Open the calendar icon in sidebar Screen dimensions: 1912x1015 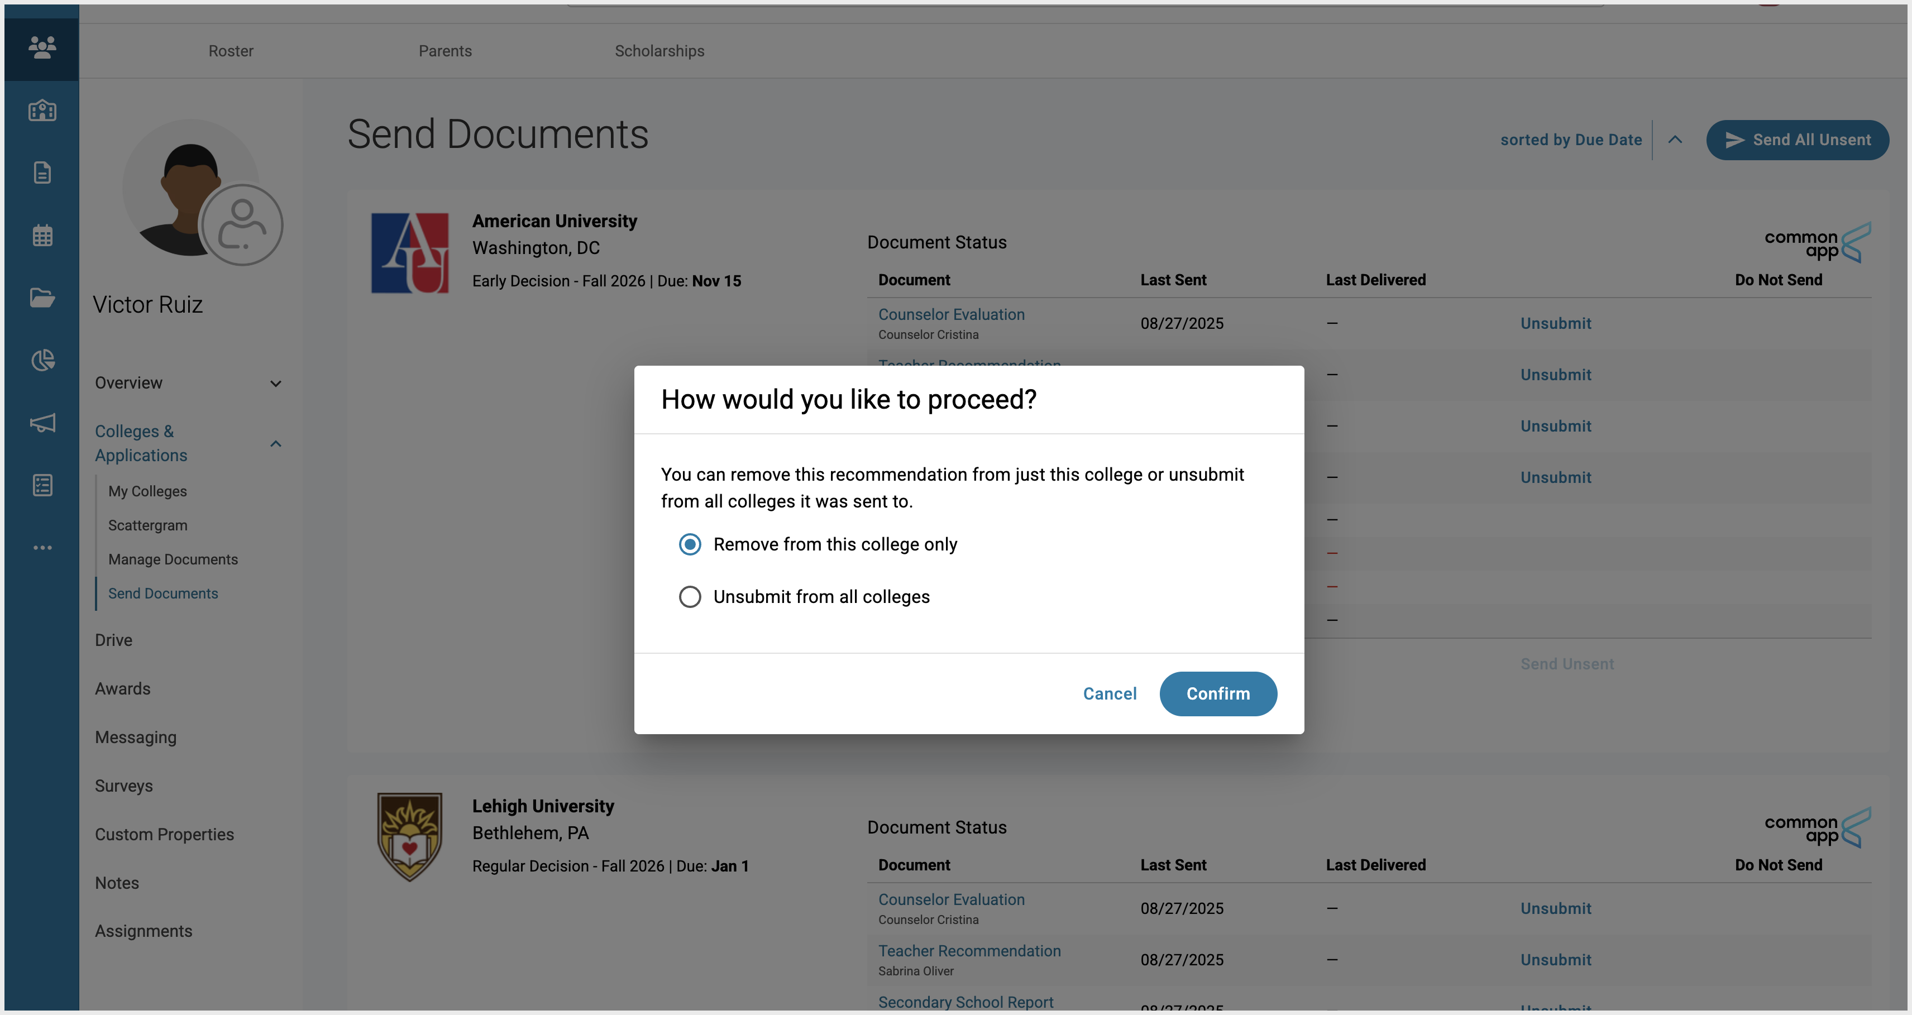click(42, 235)
